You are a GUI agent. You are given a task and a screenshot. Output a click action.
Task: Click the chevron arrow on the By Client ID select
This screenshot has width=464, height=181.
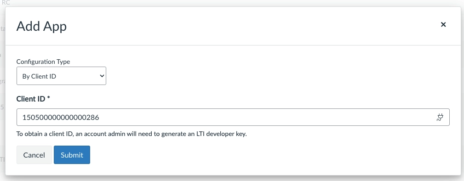pos(102,76)
